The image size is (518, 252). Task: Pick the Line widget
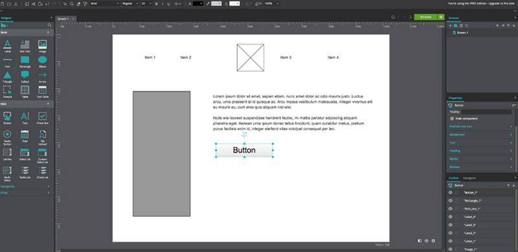[7, 61]
